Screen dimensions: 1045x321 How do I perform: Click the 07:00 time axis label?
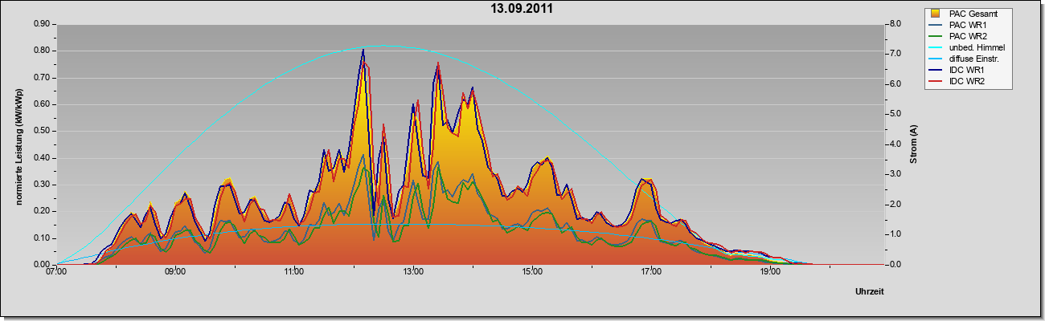click(x=55, y=271)
